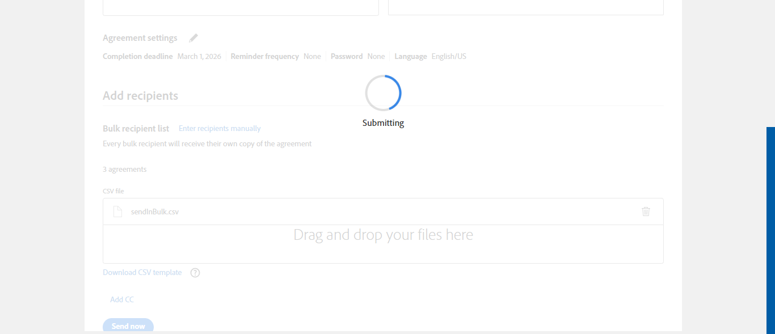Click the CSV file label
Screen dimensions: 775x334
pyautogui.click(x=113, y=191)
